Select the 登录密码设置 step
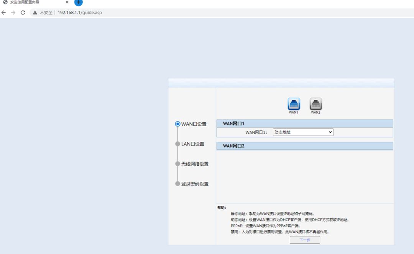 (x=192, y=184)
